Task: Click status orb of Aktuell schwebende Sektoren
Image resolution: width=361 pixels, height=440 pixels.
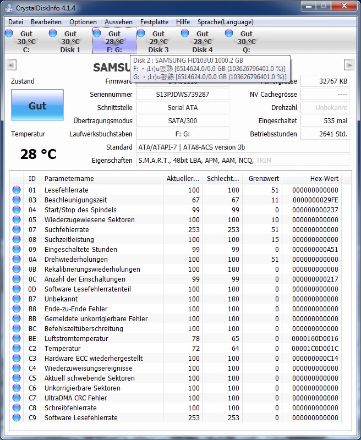Action: point(17,378)
